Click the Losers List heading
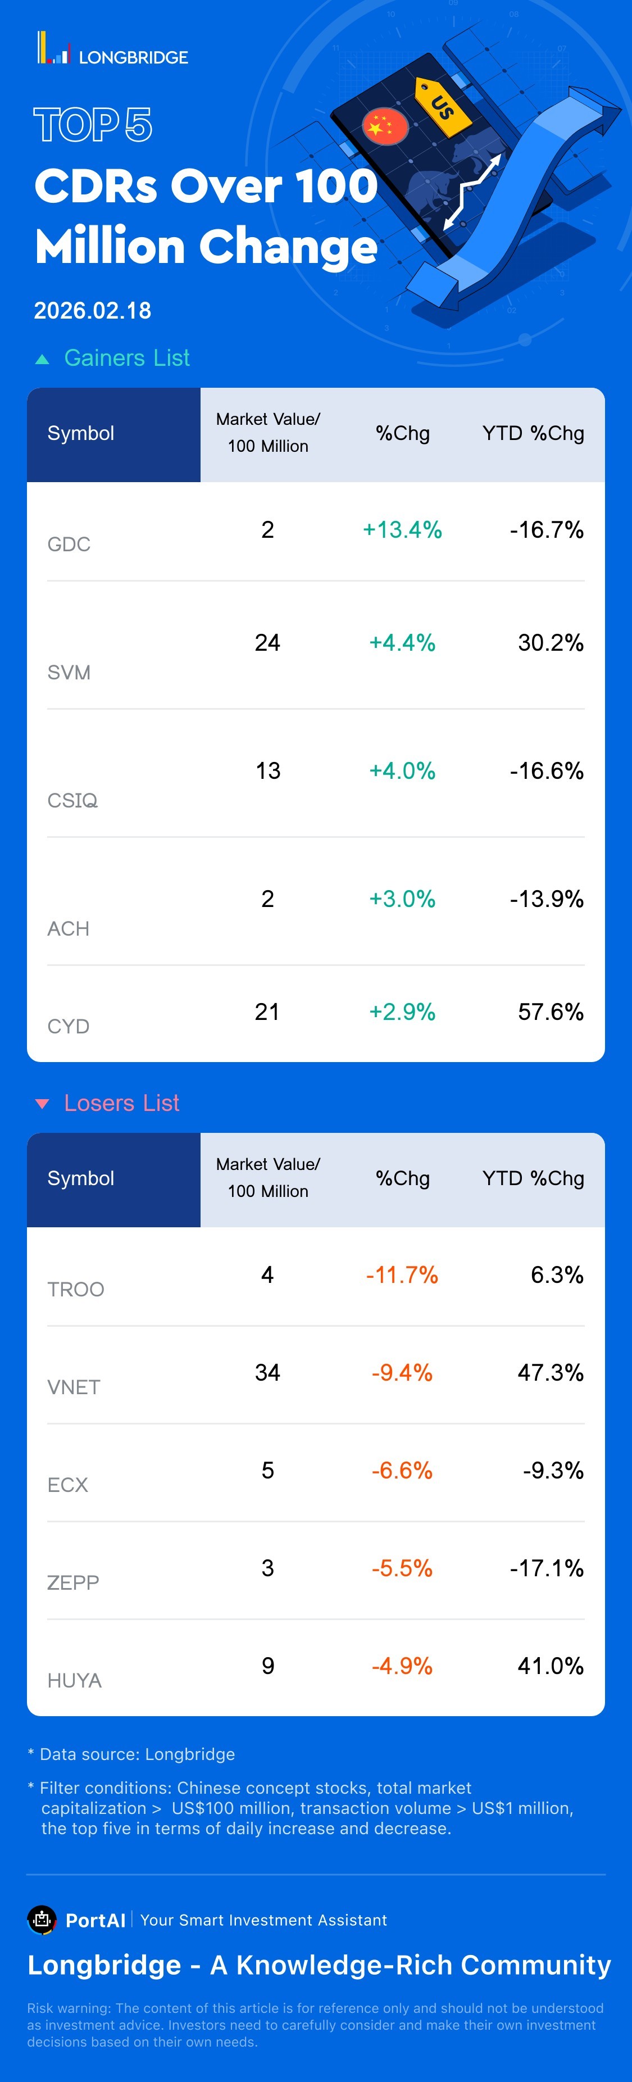The image size is (632, 2082). click(x=121, y=1103)
